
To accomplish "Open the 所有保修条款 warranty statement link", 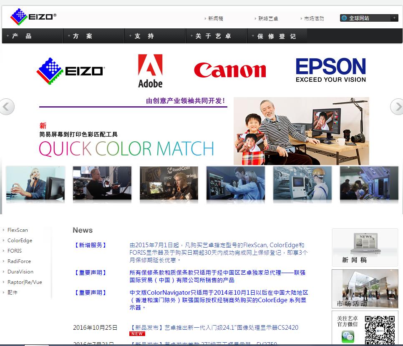I will (217, 276).
